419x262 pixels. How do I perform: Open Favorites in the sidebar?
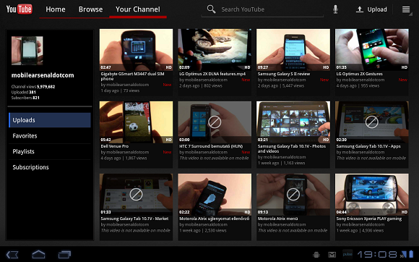click(50, 135)
